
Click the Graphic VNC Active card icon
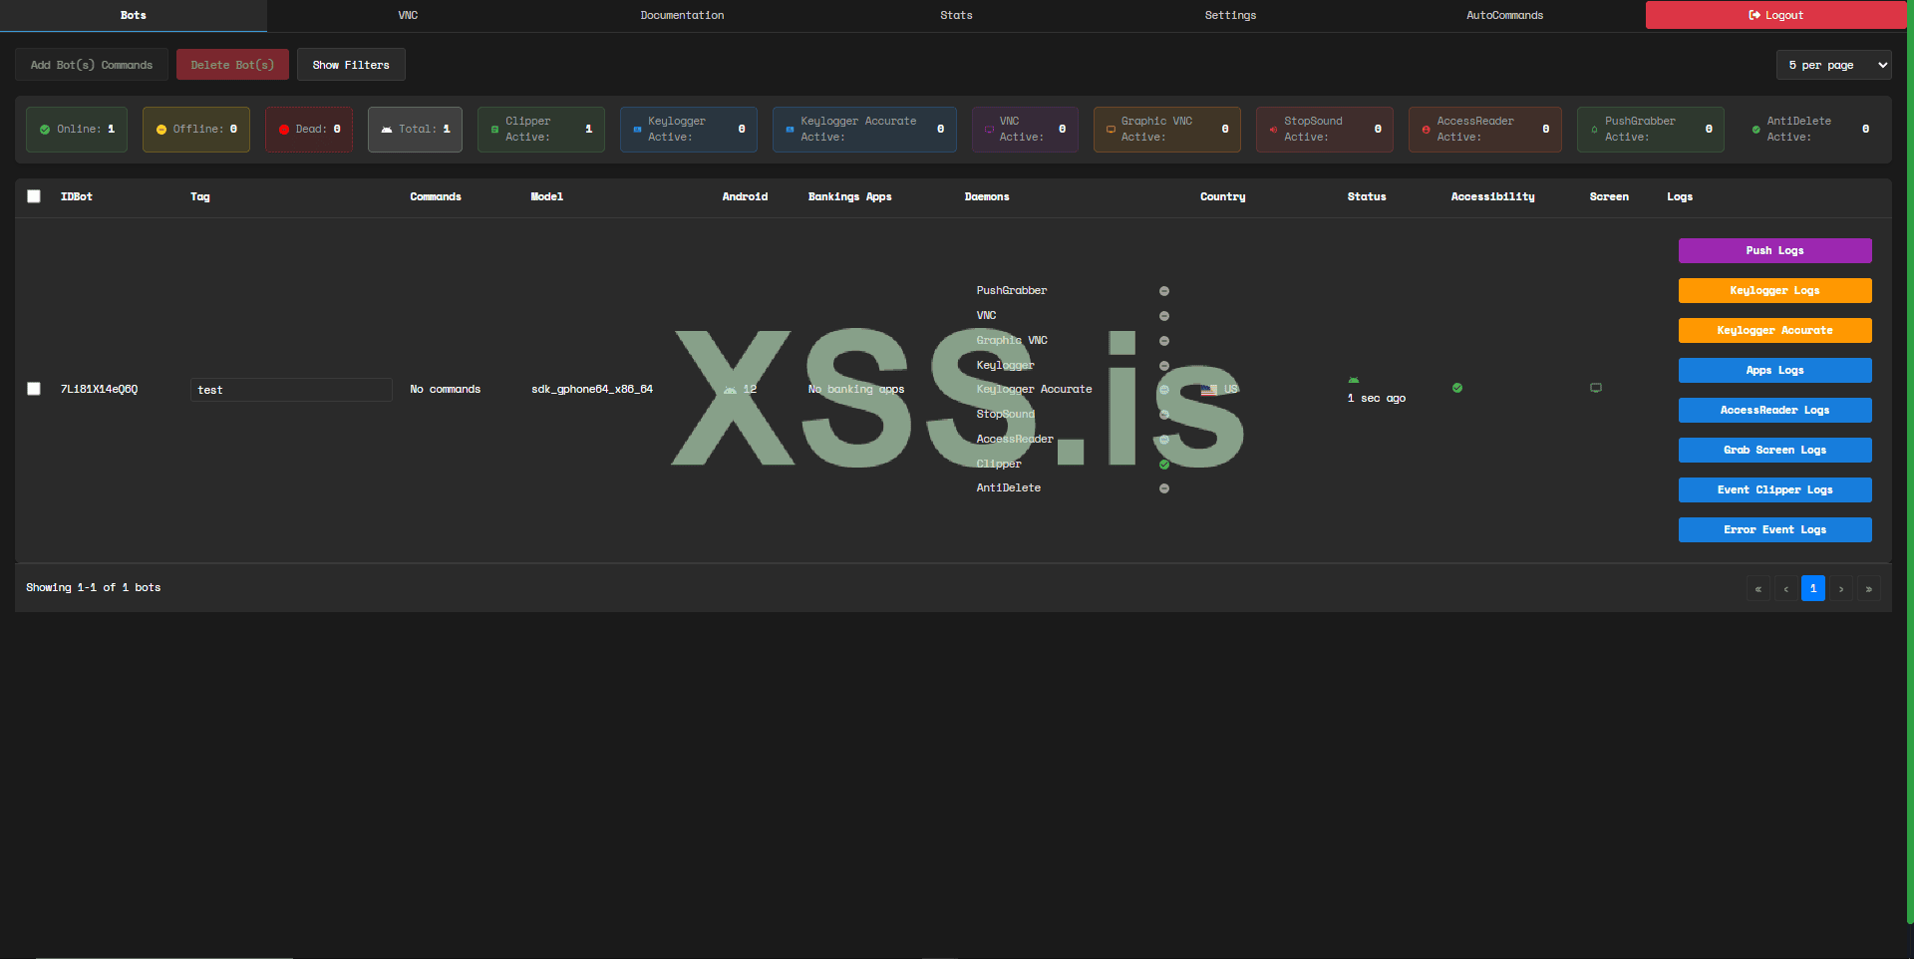click(1111, 130)
